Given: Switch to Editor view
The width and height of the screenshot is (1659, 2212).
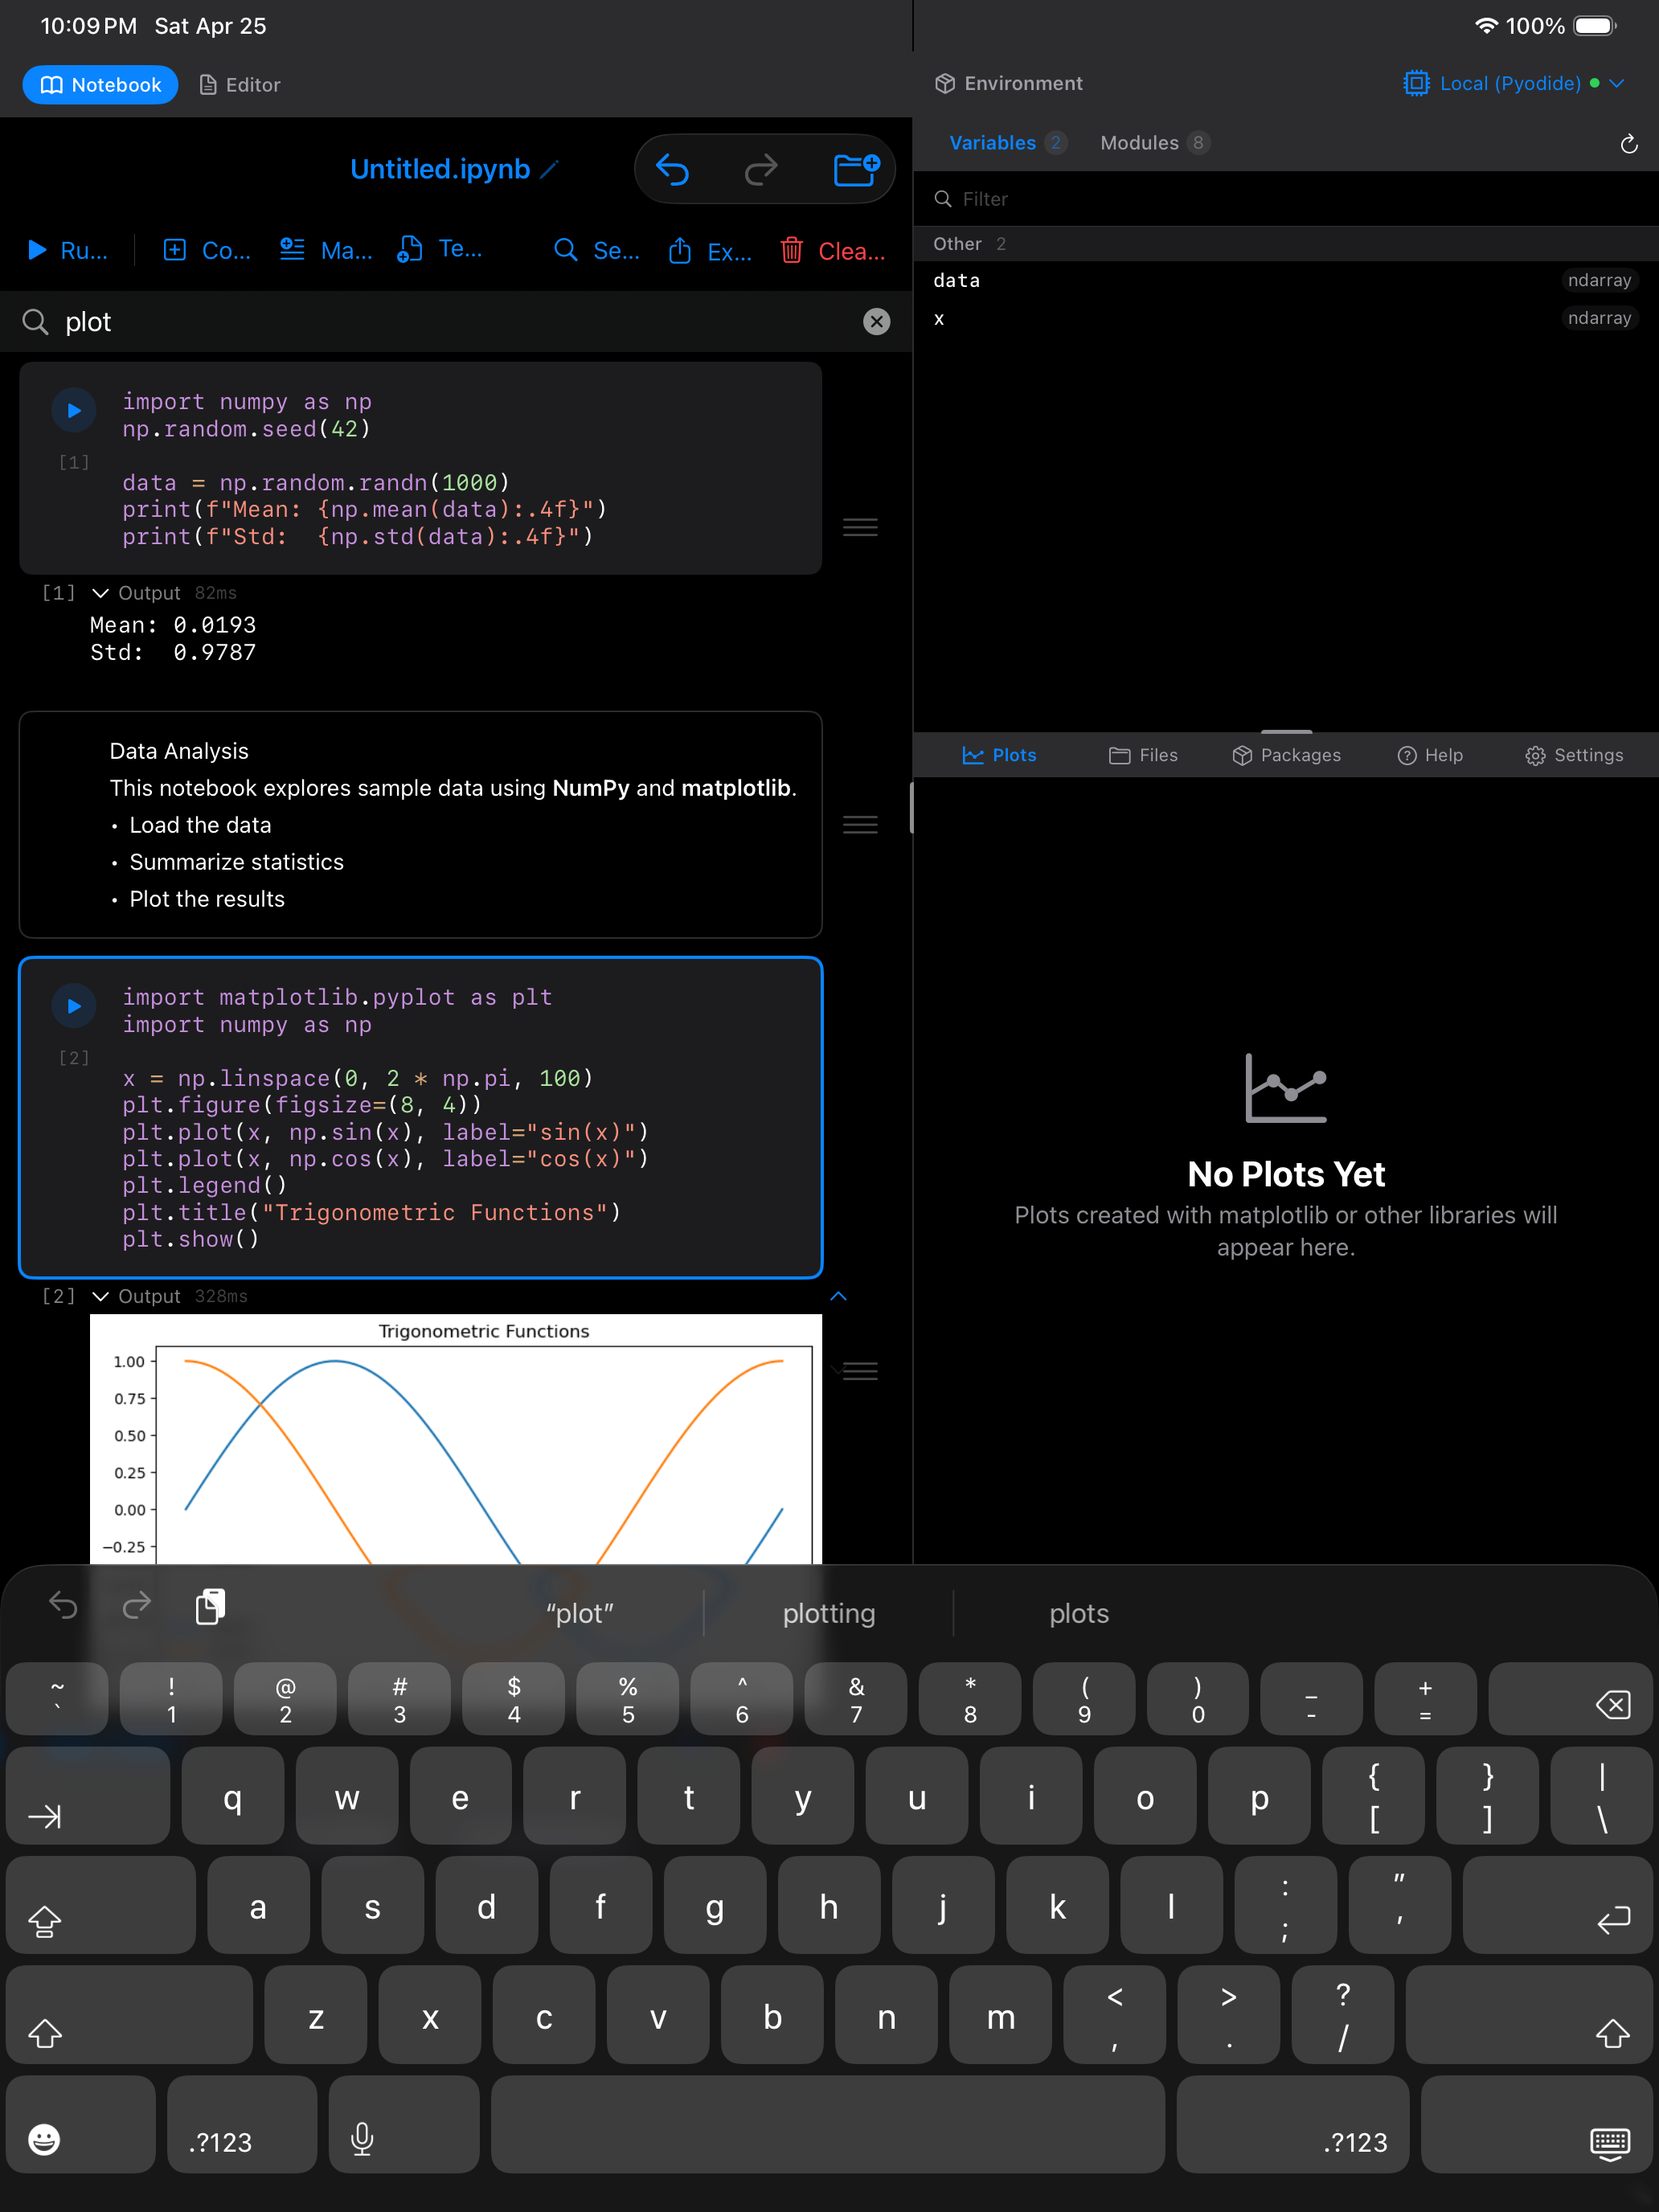Looking at the screenshot, I should click(240, 85).
